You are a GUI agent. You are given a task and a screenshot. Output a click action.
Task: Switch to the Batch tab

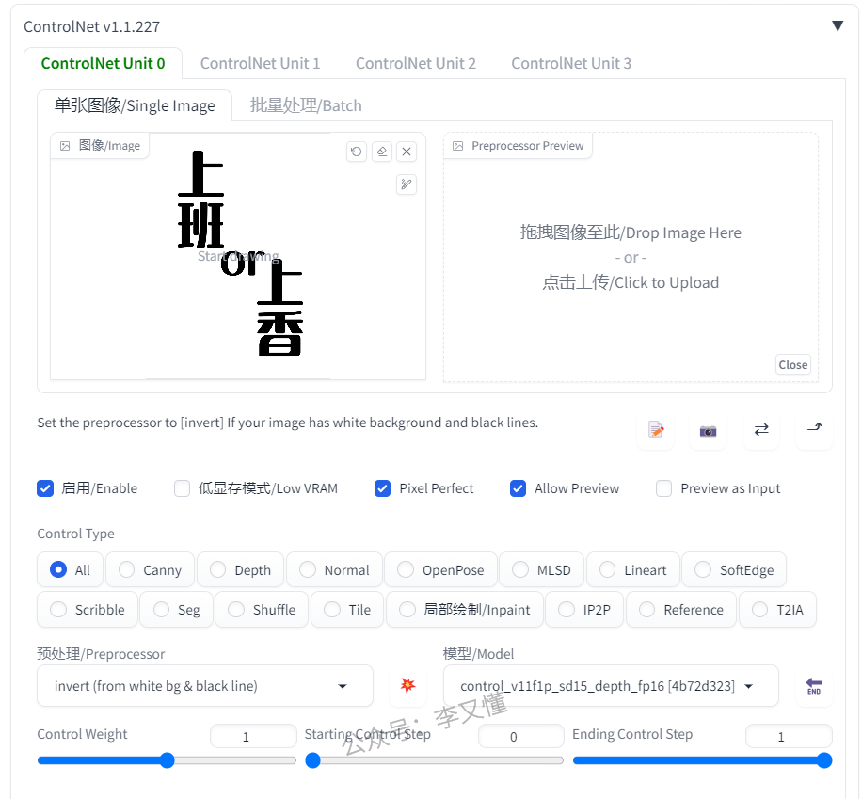pos(306,105)
